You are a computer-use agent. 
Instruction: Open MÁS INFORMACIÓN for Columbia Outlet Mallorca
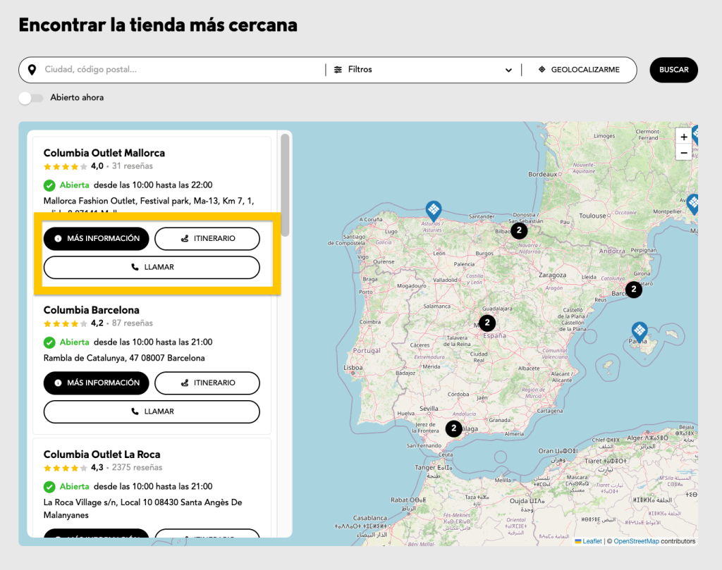tap(96, 239)
